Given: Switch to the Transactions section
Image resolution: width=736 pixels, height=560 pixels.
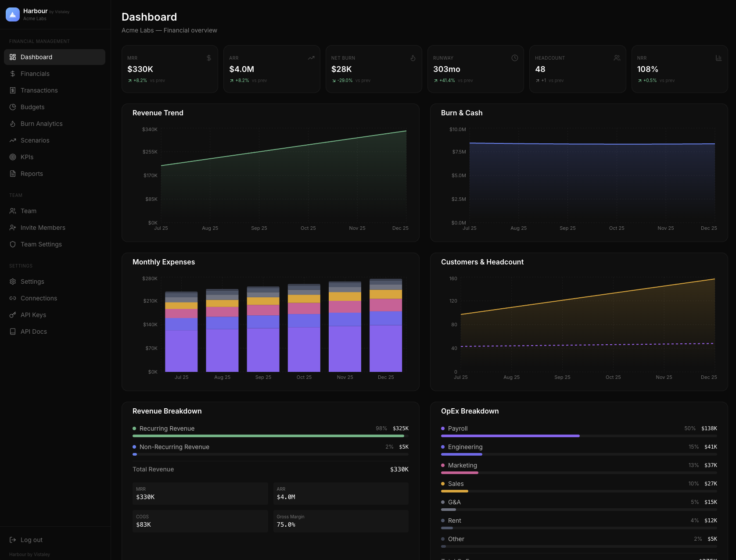Looking at the screenshot, I should [39, 90].
